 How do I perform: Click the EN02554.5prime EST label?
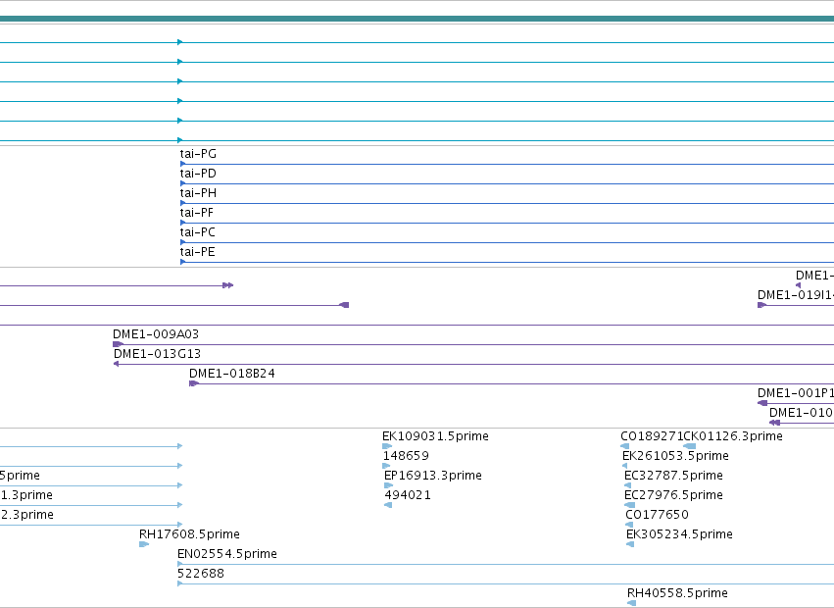click(227, 554)
